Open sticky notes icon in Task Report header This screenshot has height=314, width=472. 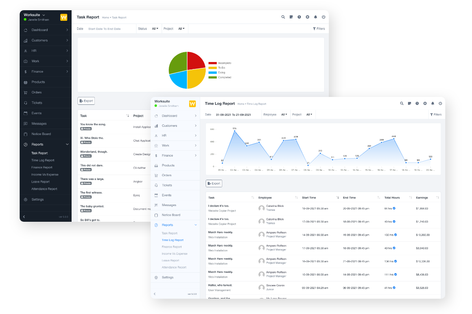[x=291, y=17]
